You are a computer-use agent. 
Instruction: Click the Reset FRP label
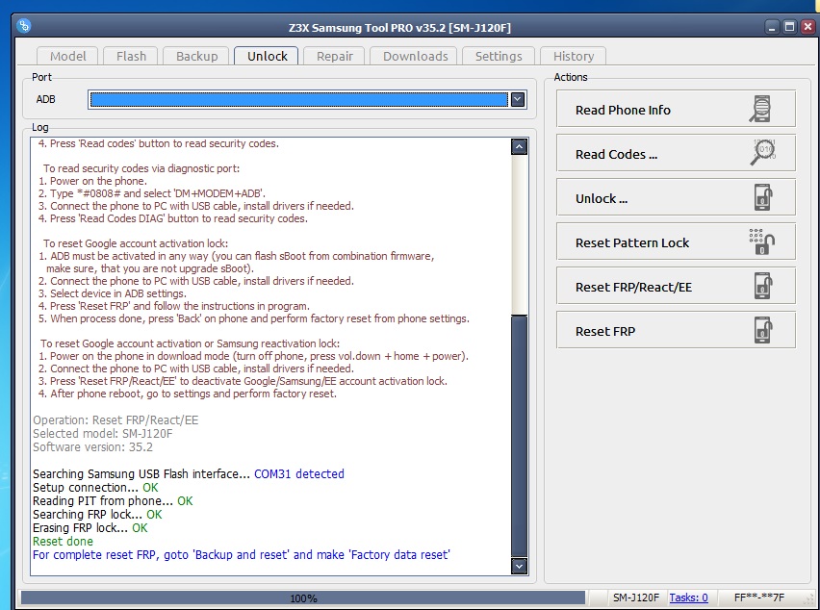coord(605,331)
